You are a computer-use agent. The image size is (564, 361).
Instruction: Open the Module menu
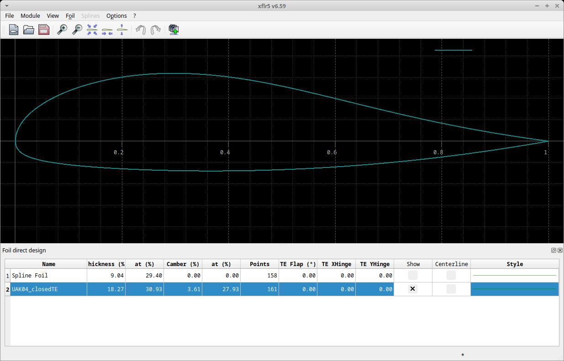tap(30, 16)
